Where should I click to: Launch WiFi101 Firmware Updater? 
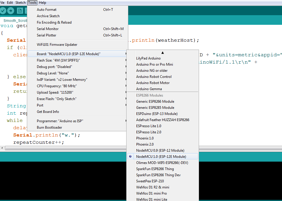click(x=77, y=45)
